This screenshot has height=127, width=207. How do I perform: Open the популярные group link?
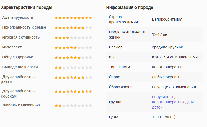click(163, 97)
